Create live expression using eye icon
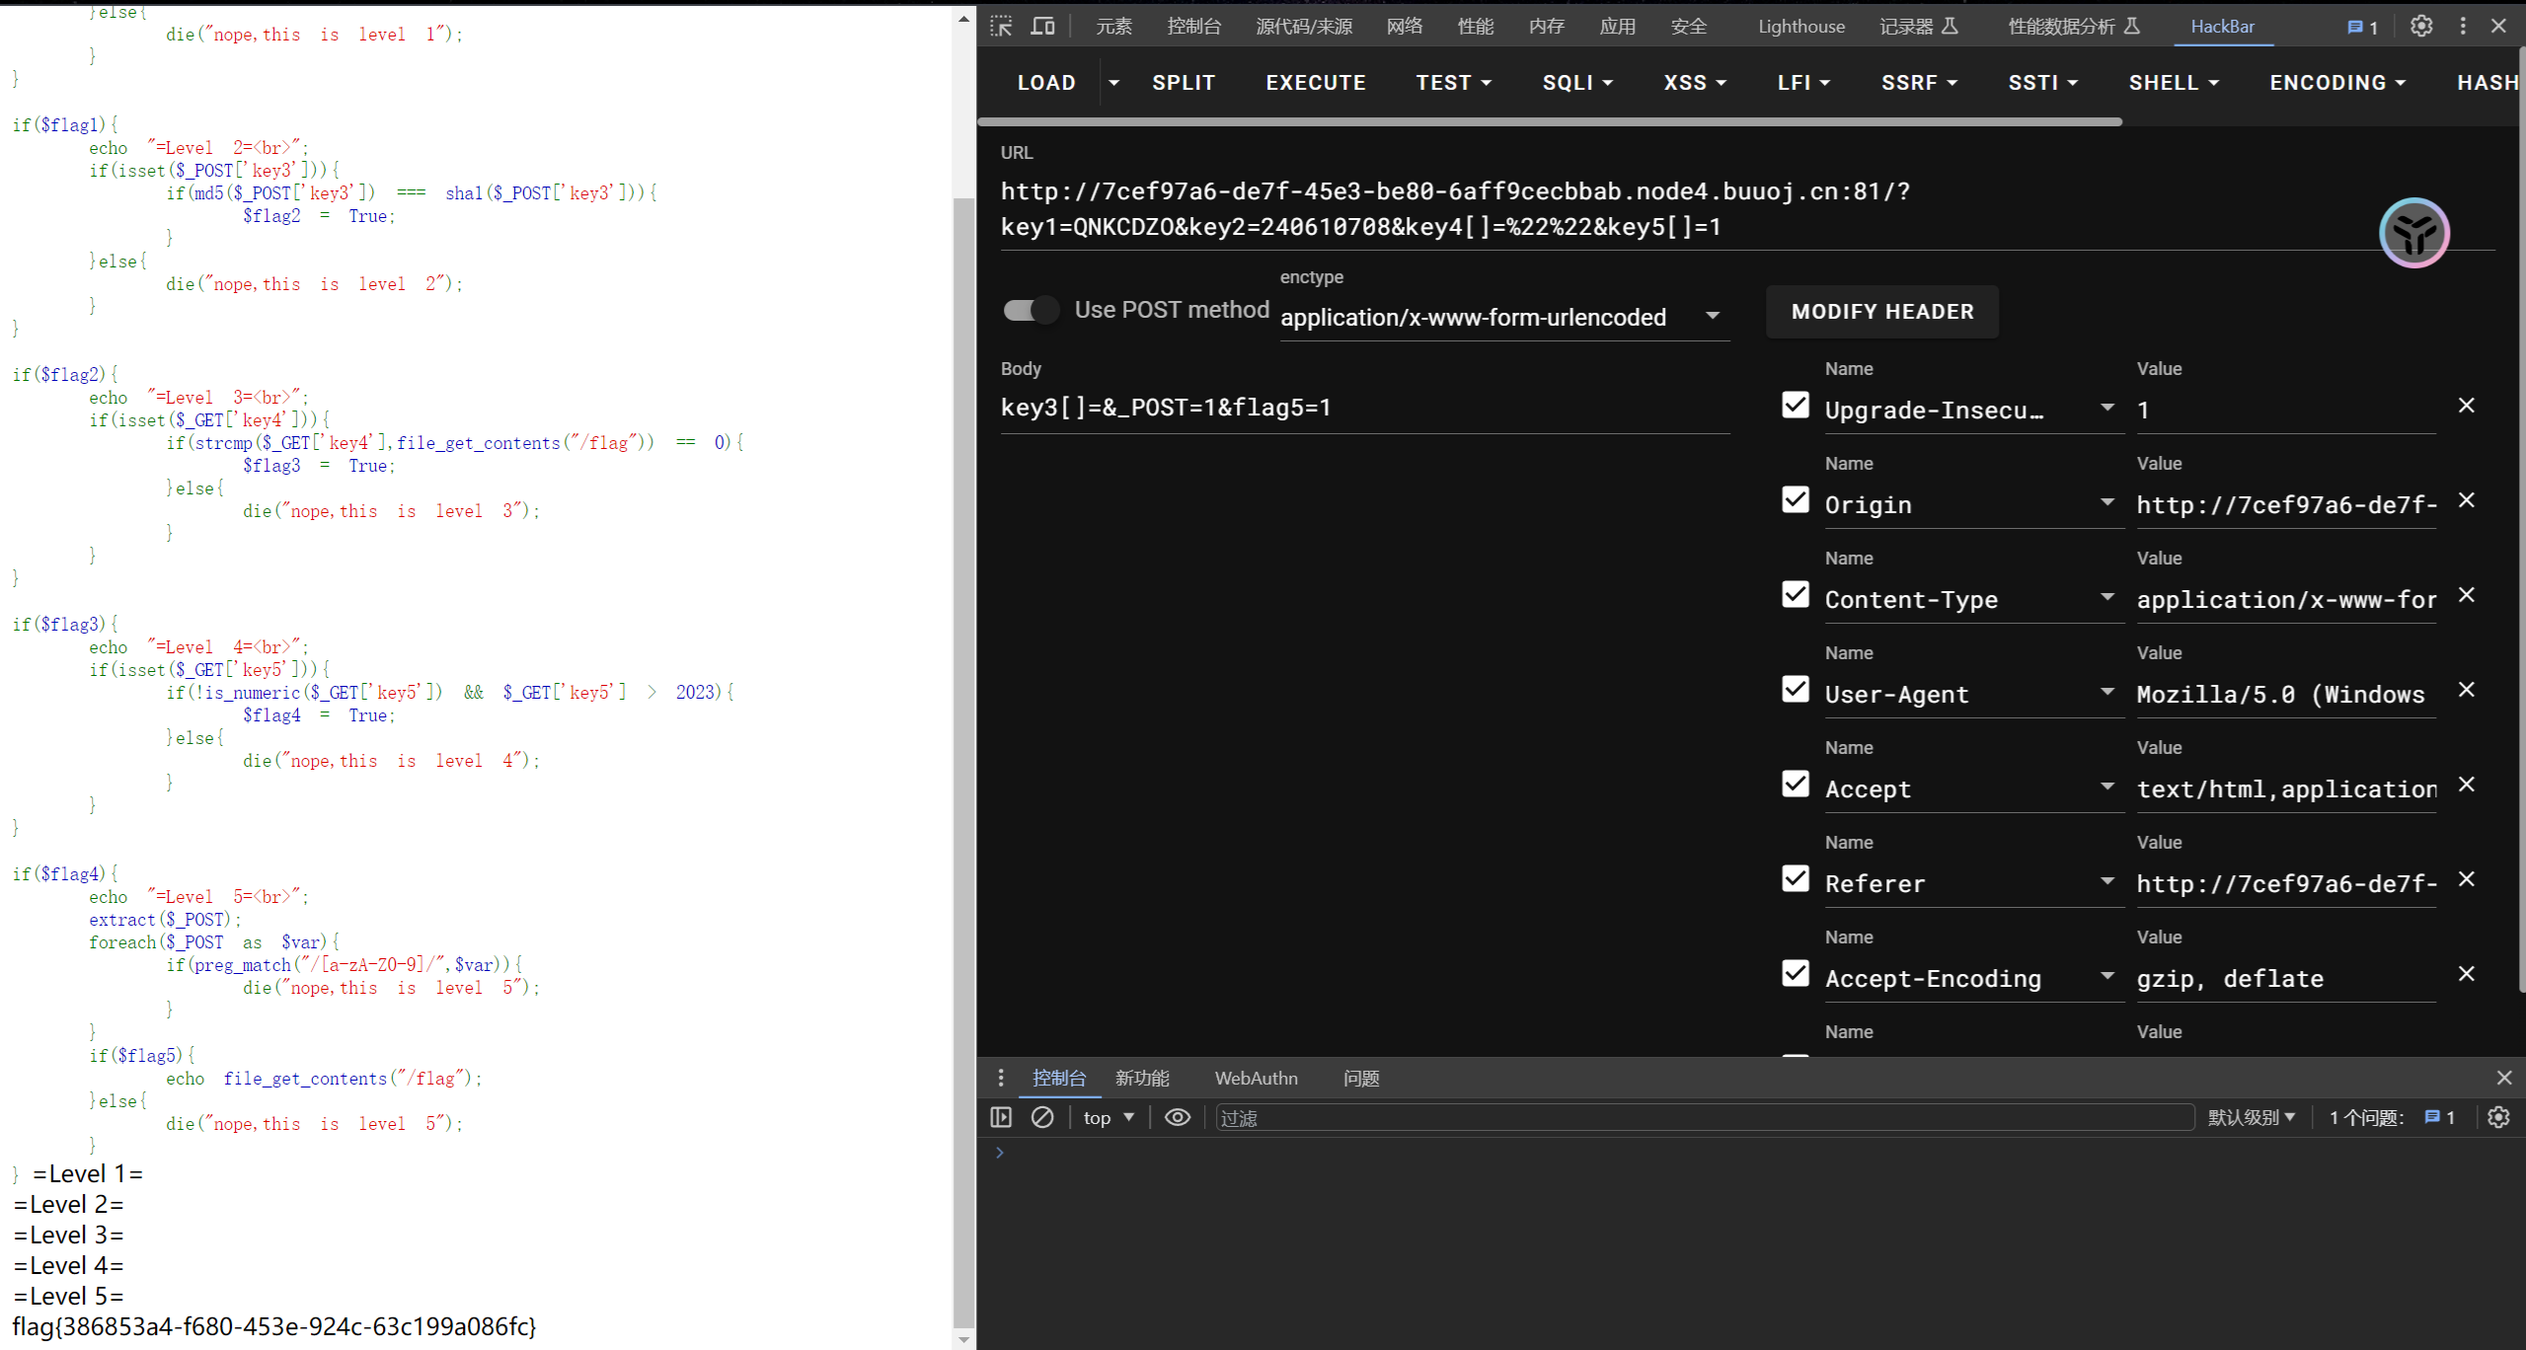 (1177, 1117)
